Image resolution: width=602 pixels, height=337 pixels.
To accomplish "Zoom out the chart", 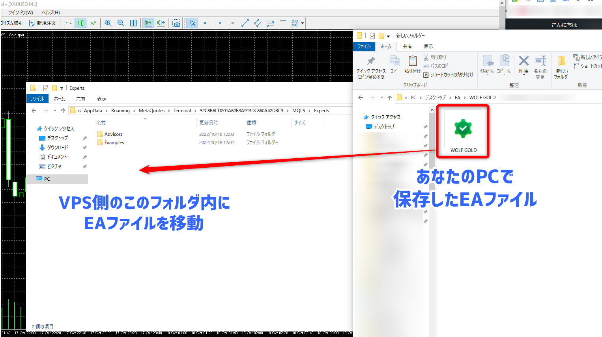I will pos(121,23).
